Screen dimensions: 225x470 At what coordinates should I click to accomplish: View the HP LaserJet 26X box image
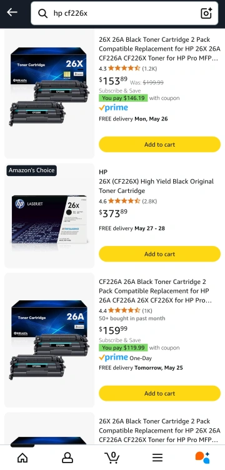(x=49, y=220)
